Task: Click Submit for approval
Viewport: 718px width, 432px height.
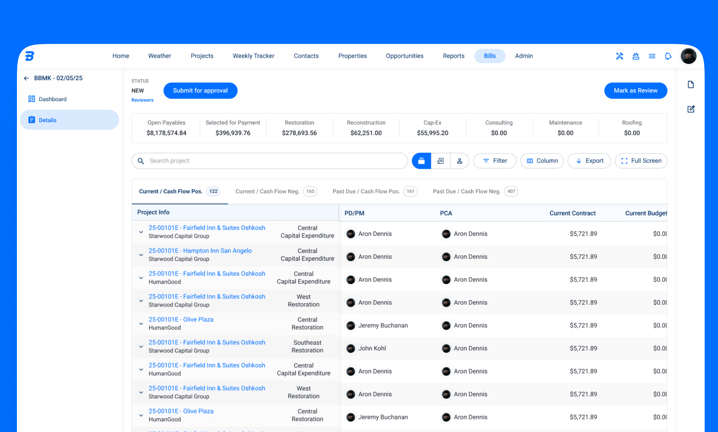Action: (200, 91)
